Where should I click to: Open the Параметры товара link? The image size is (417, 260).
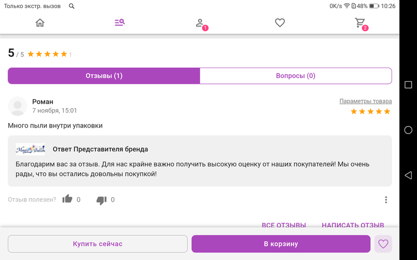coord(365,101)
